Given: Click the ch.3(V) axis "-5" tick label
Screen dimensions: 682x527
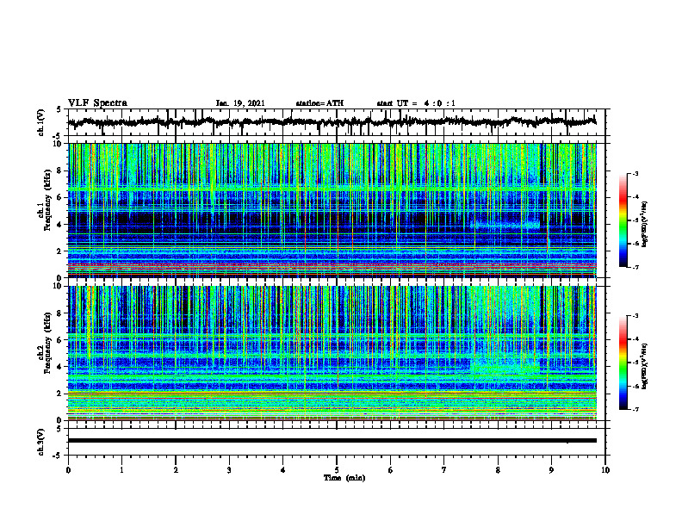Looking at the screenshot, I should [x=58, y=456].
